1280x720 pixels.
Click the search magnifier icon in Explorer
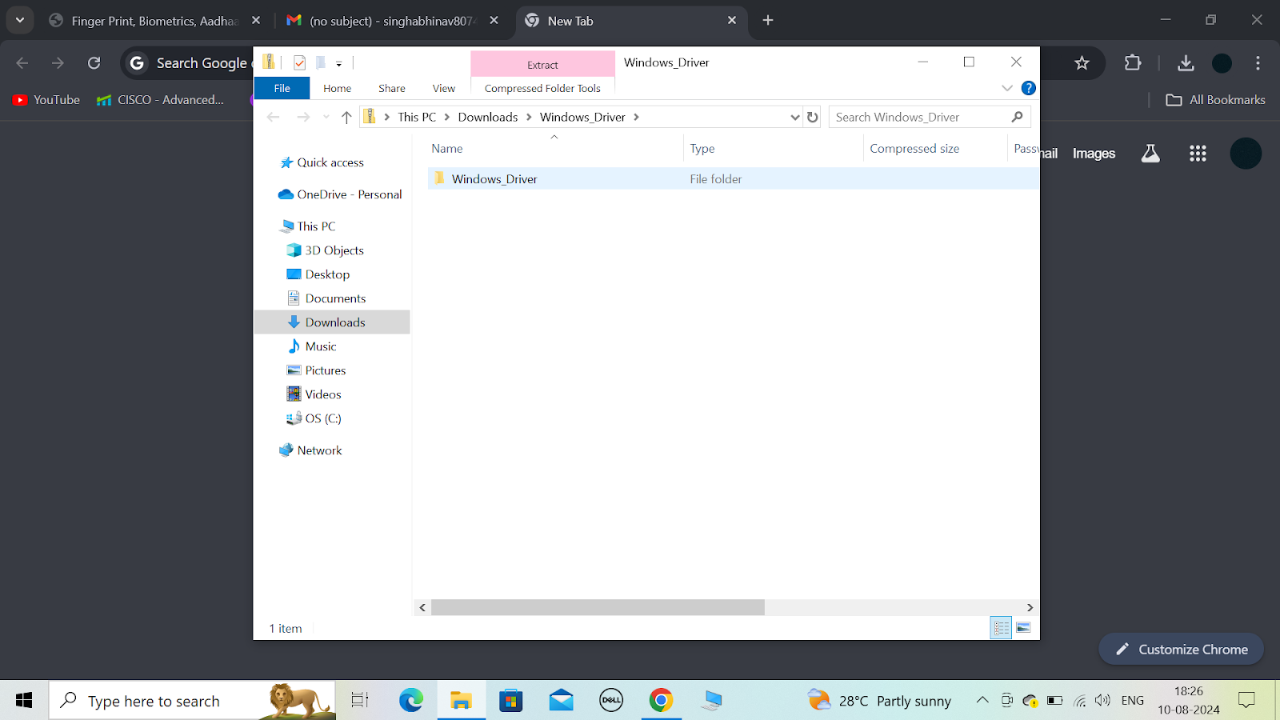pyautogui.click(x=1018, y=117)
